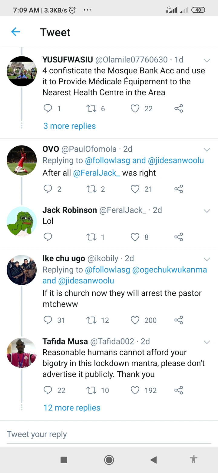Reply to Ike chu ugo's tweet
Viewport: 218px width, 473px height.
click(48, 320)
